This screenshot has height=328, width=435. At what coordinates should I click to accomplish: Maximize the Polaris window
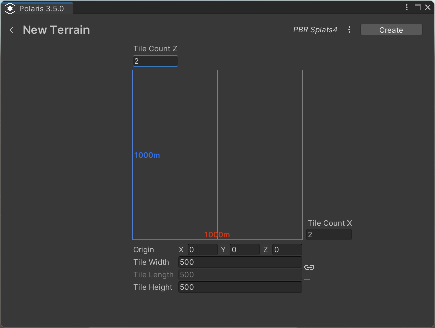click(418, 7)
